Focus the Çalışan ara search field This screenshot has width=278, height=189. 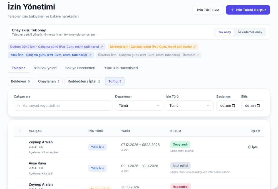click(63, 106)
